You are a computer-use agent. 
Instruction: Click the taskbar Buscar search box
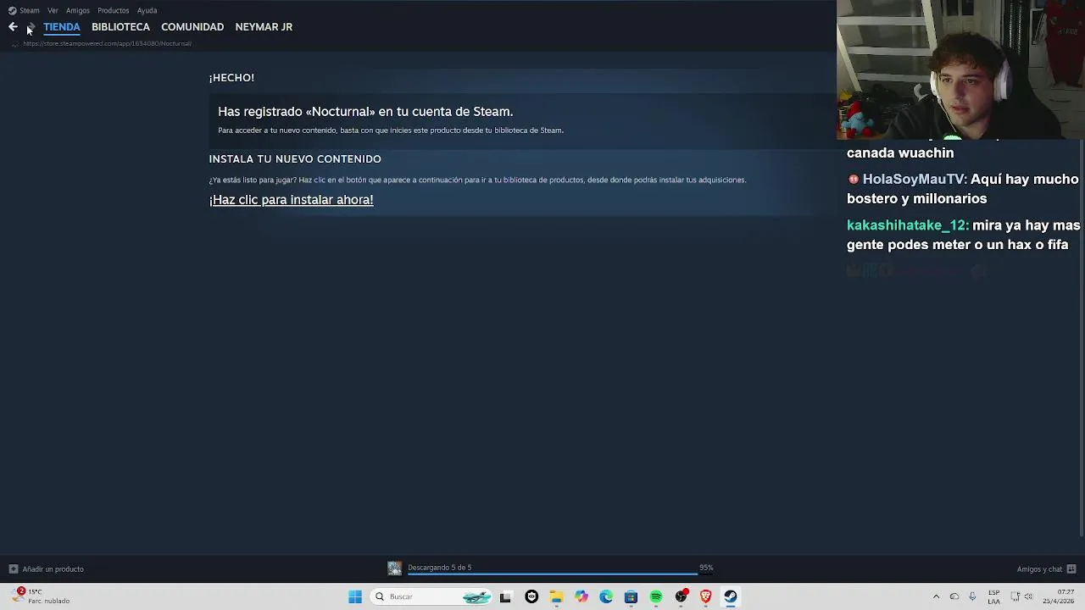point(431,597)
